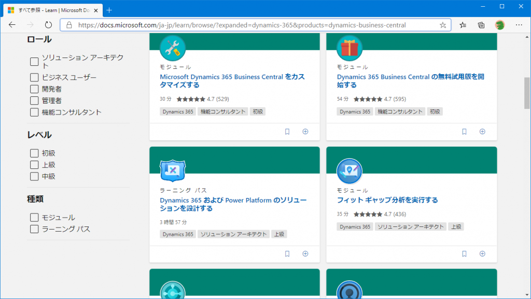Screen dimensions: 531x299
Task: Click Dynamics 365 tag on をカスタマイズする card
Action: [x=178, y=111]
